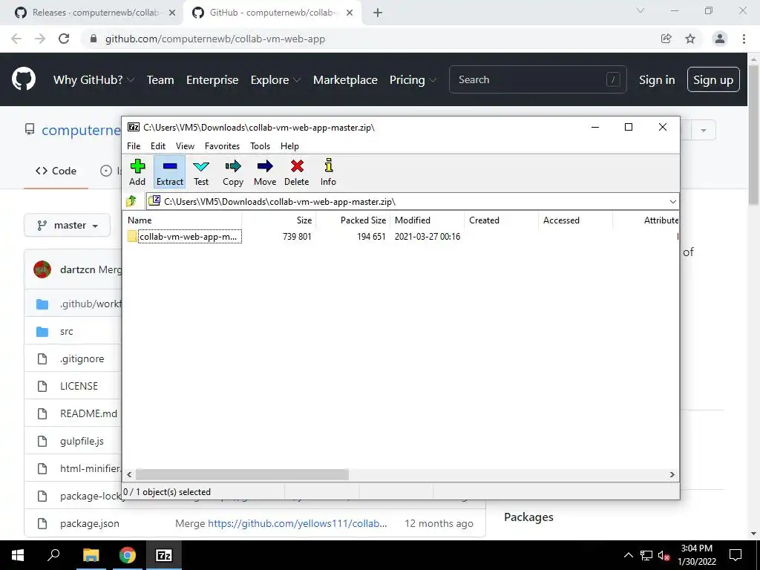Click the 7z logo in 7-Zip title bar
Screen dimensions: 760x570
[x=134, y=127]
